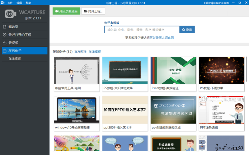This screenshot has width=249, height=155.
Task: Click the 搜索 search button
Action: 187,30
